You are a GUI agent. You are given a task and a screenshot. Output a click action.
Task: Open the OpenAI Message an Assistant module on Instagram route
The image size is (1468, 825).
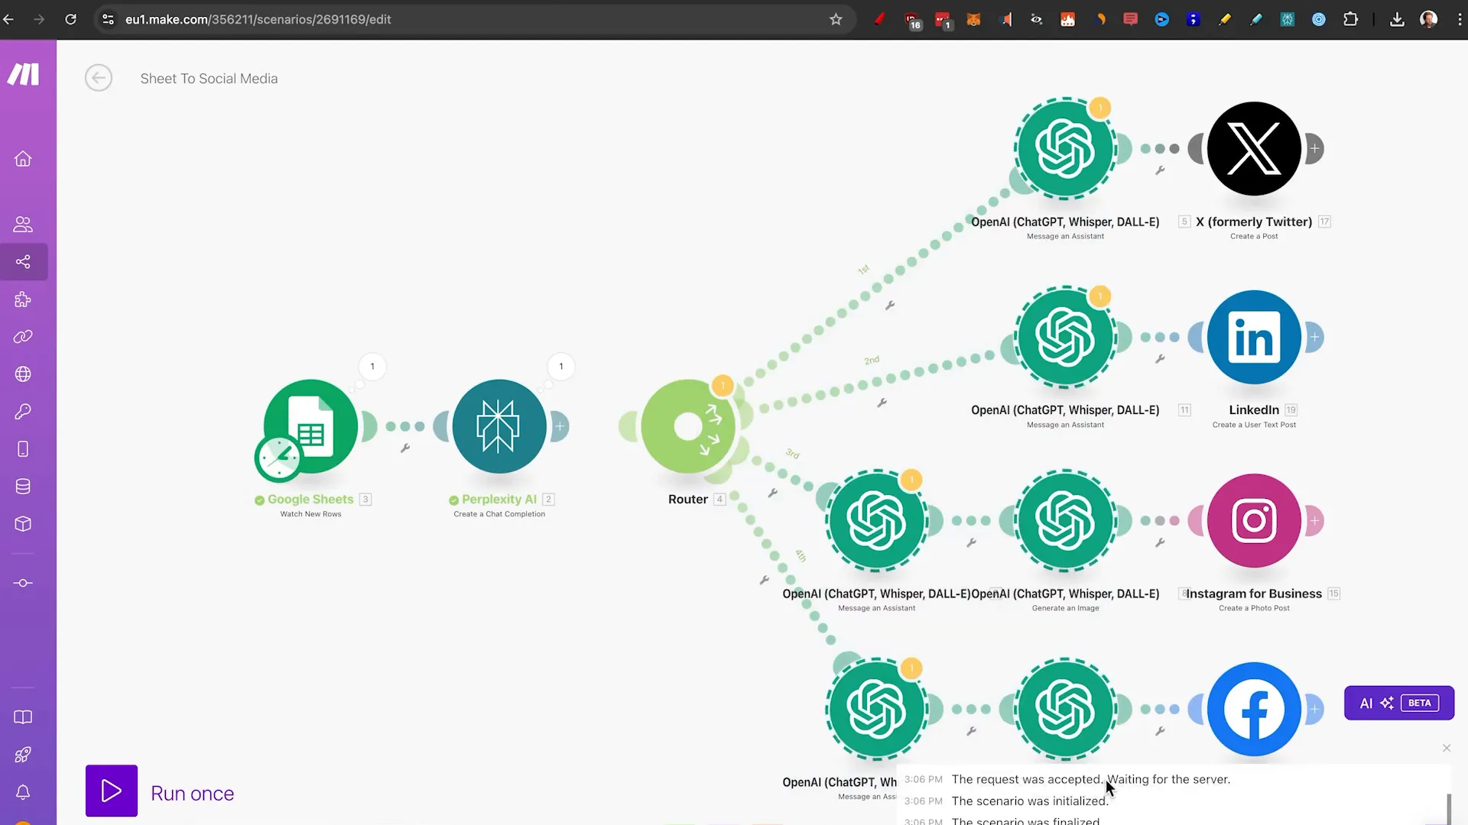(876, 520)
